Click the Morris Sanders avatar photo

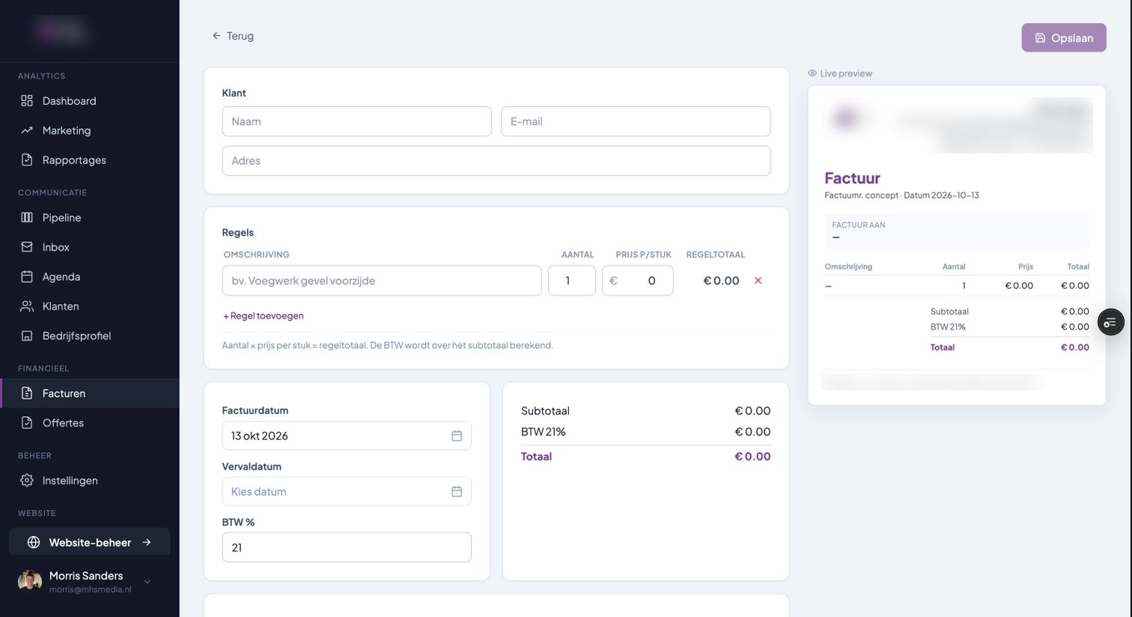pyautogui.click(x=30, y=582)
